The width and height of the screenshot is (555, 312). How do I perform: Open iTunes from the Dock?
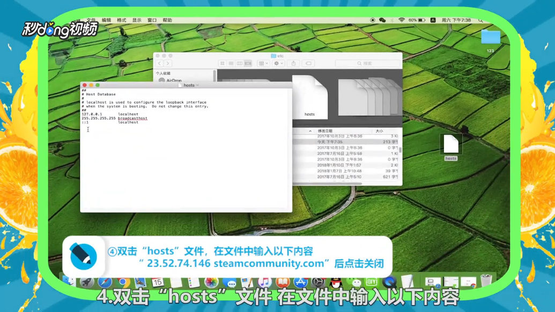(265, 282)
